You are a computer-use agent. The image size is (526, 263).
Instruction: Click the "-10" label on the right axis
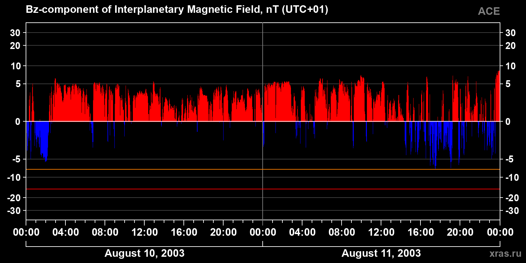click(x=512, y=178)
